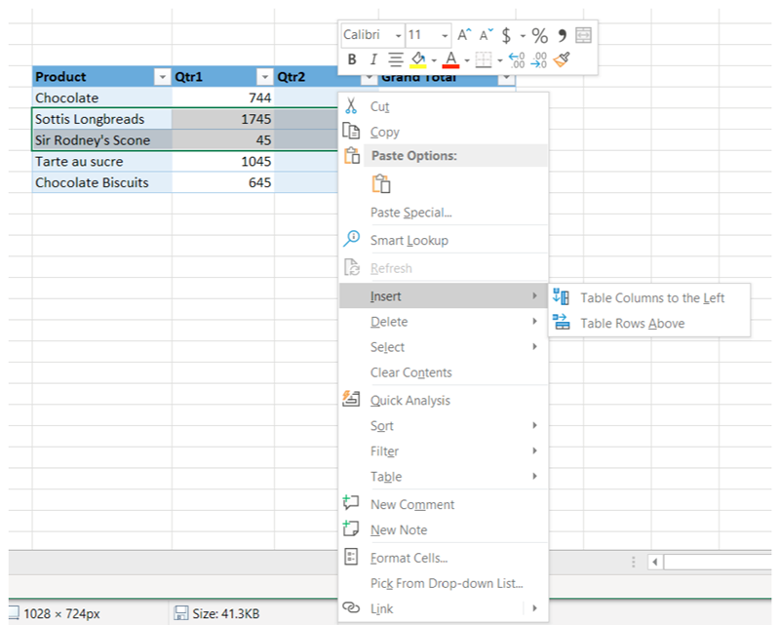The image size is (780, 625).
Task: Toggle italic formatting in mini toolbar
Action: point(372,60)
